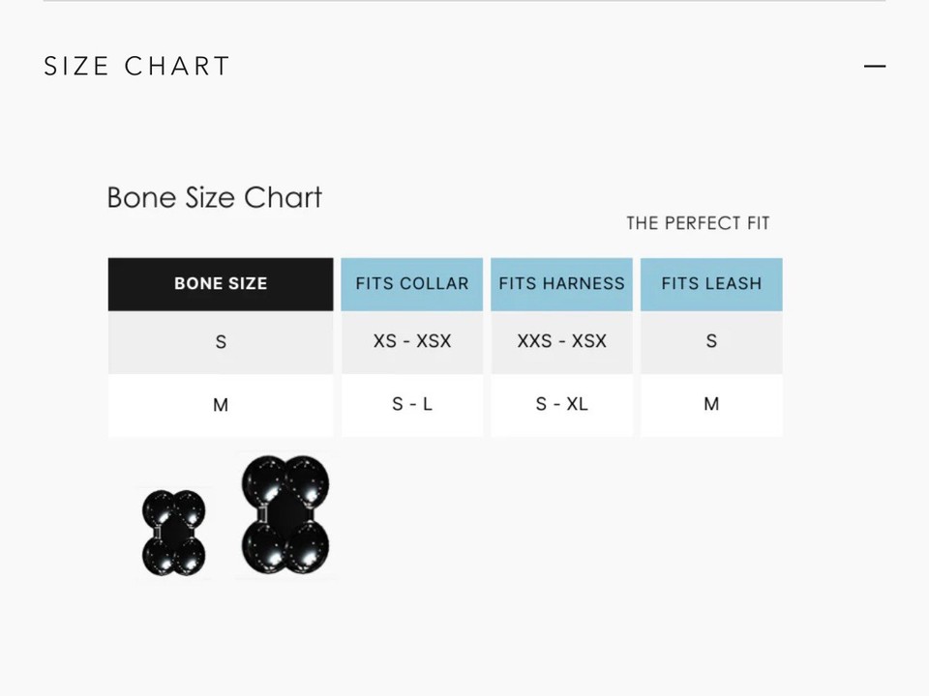The image size is (929, 696).
Task: Select the Bone Size Chart title
Action: click(x=214, y=197)
